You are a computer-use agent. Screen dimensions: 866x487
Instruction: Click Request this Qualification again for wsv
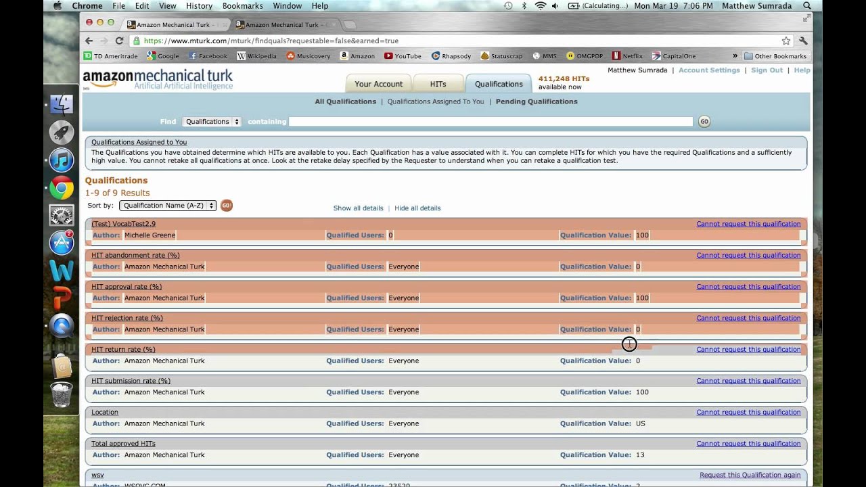[750, 475]
